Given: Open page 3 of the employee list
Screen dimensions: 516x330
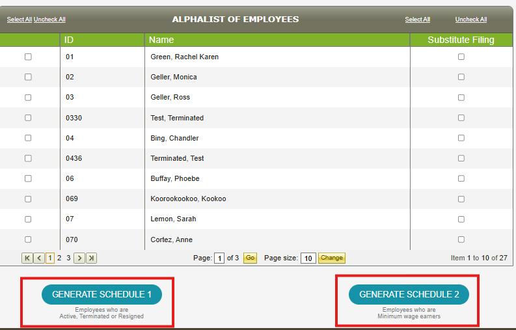Looking at the screenshot, I should pyautogui.click(x=68, y=258).
